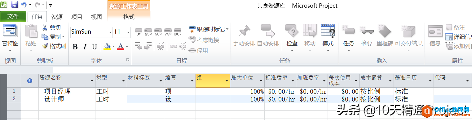Switch to the 格式 ribbon tab

click(x=129, y=17)
